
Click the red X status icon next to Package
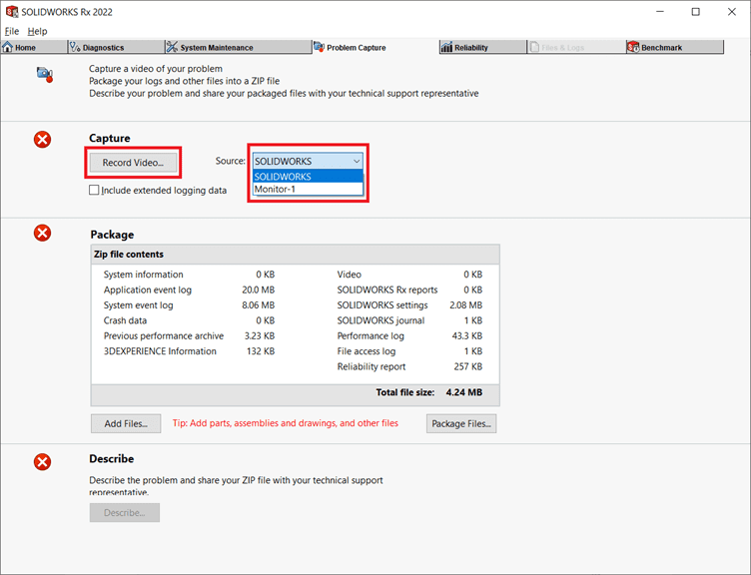[x=42, y=234]
